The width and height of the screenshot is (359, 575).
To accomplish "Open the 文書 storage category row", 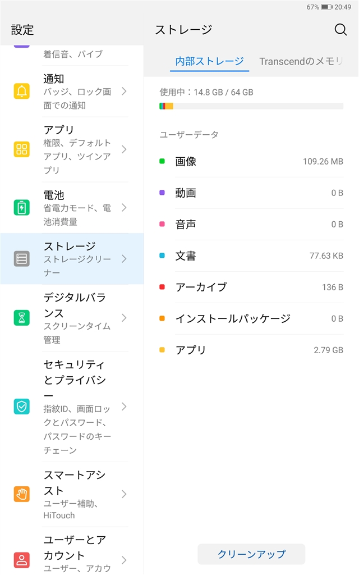I will pyautogui.click(x=251, y=256).
